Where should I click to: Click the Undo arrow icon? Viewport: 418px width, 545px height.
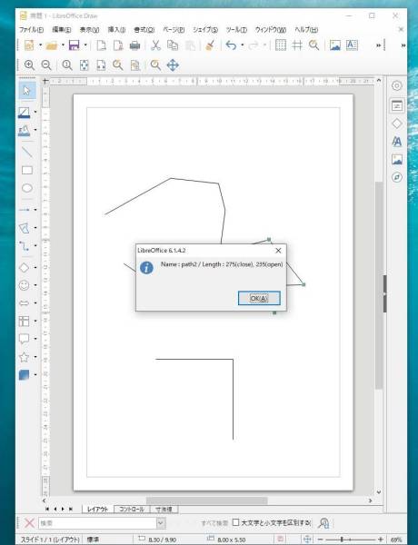[x=231, y=45]
